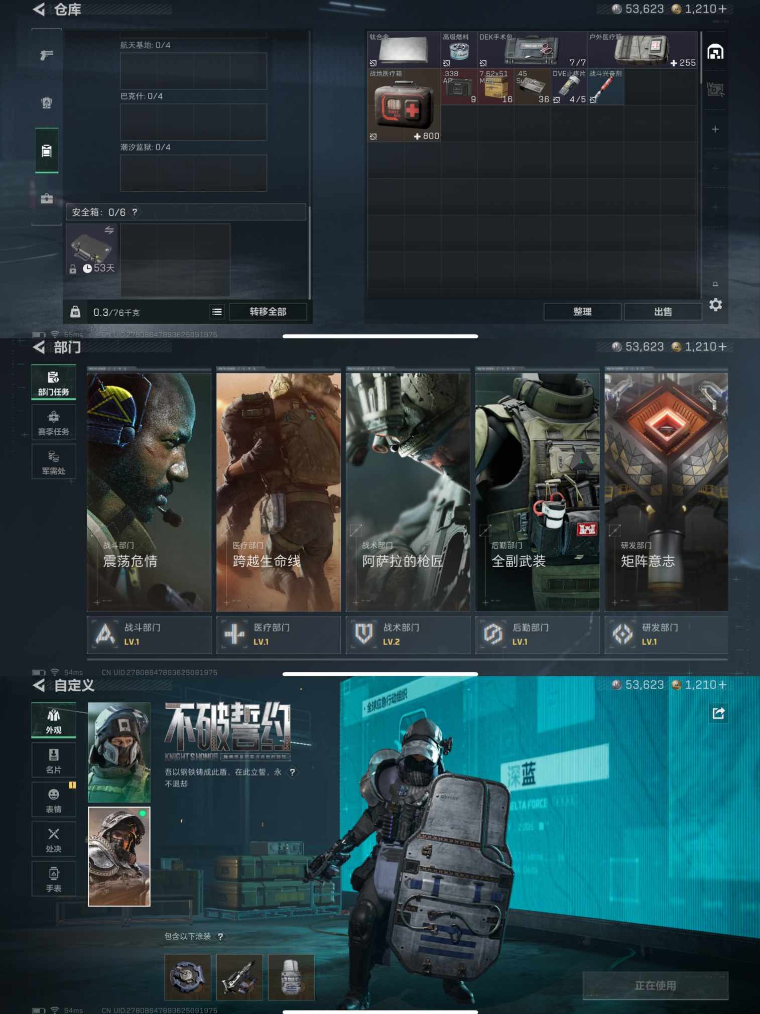
Task: Click the help icon next to 安全箱
Action: pos(135,212)
